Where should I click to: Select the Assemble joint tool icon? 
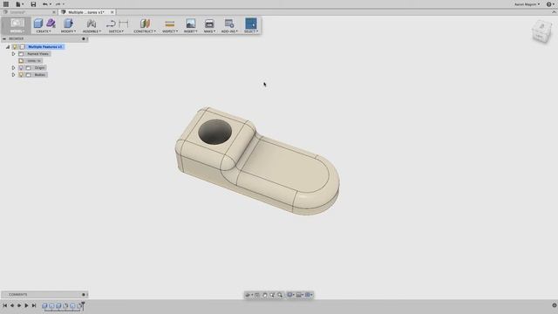pyautogui.click(x=92, y=24)
